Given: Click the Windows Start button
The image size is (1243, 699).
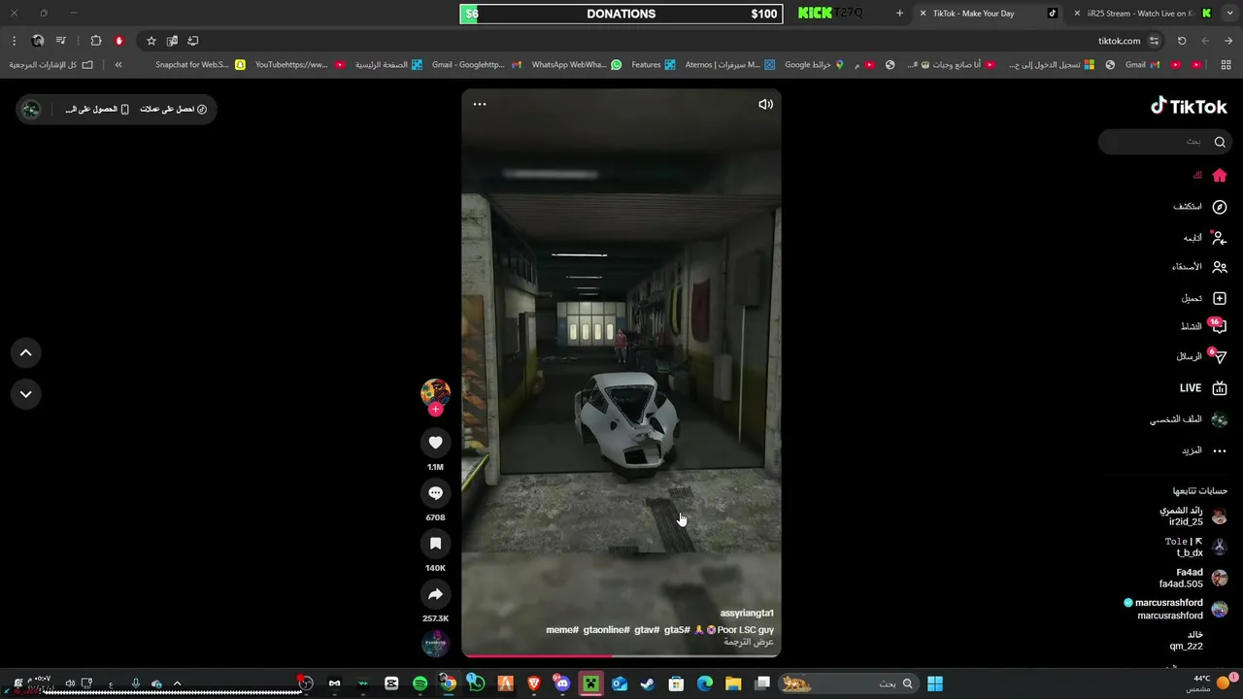Looking at the screenshot, I should click(934, 683).
